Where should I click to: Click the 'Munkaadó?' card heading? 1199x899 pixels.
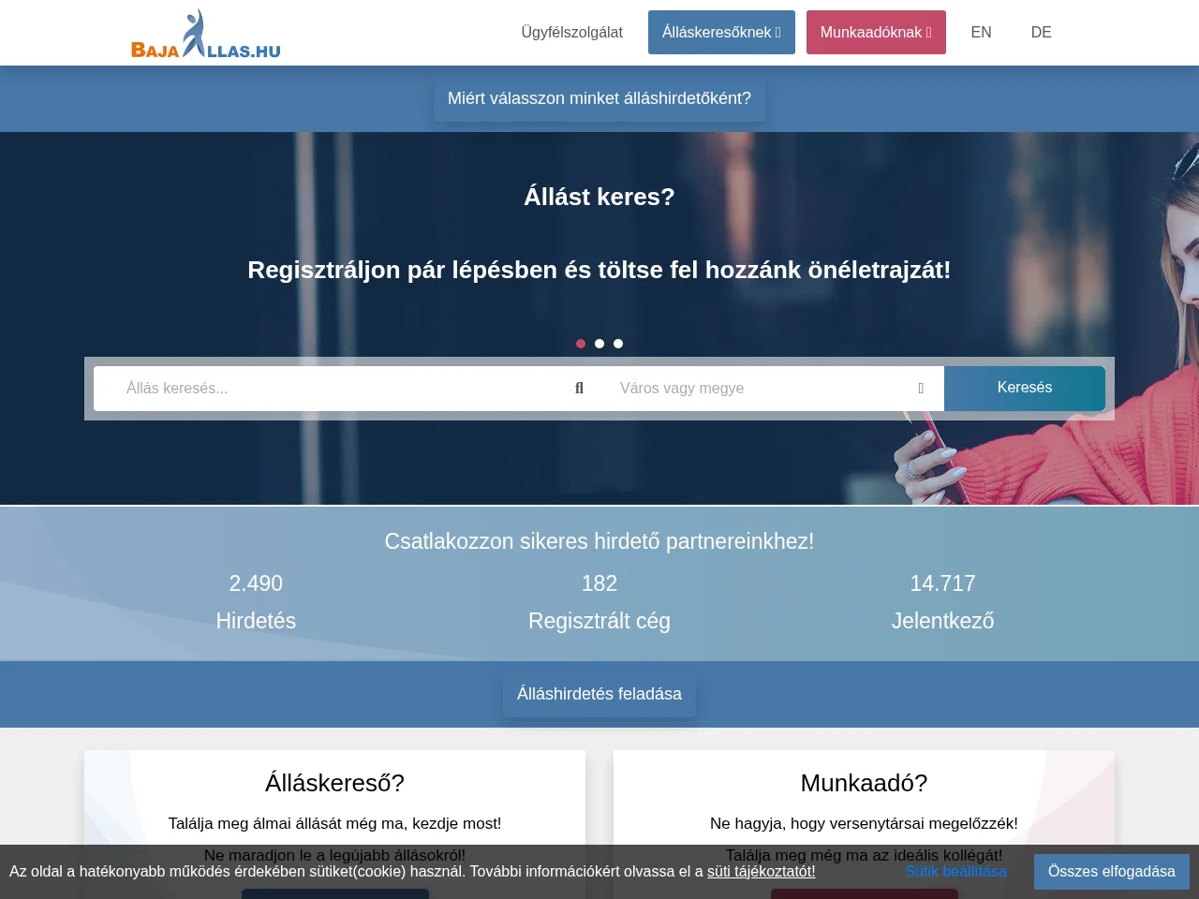(x=864, y=783)
